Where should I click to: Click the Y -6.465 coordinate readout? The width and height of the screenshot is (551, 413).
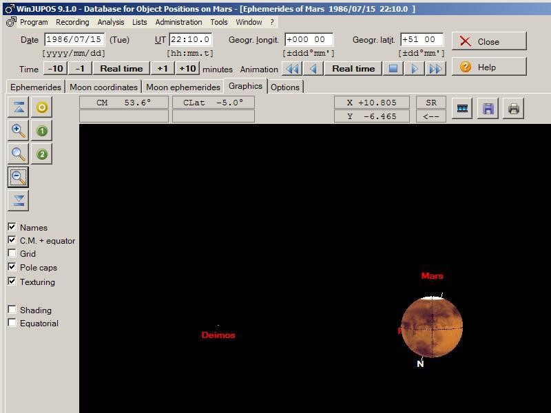[372, 116]
